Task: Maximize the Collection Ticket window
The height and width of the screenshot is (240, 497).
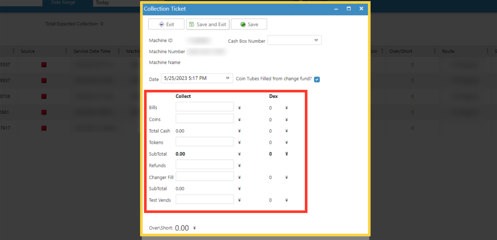Action: coord(349,9)
